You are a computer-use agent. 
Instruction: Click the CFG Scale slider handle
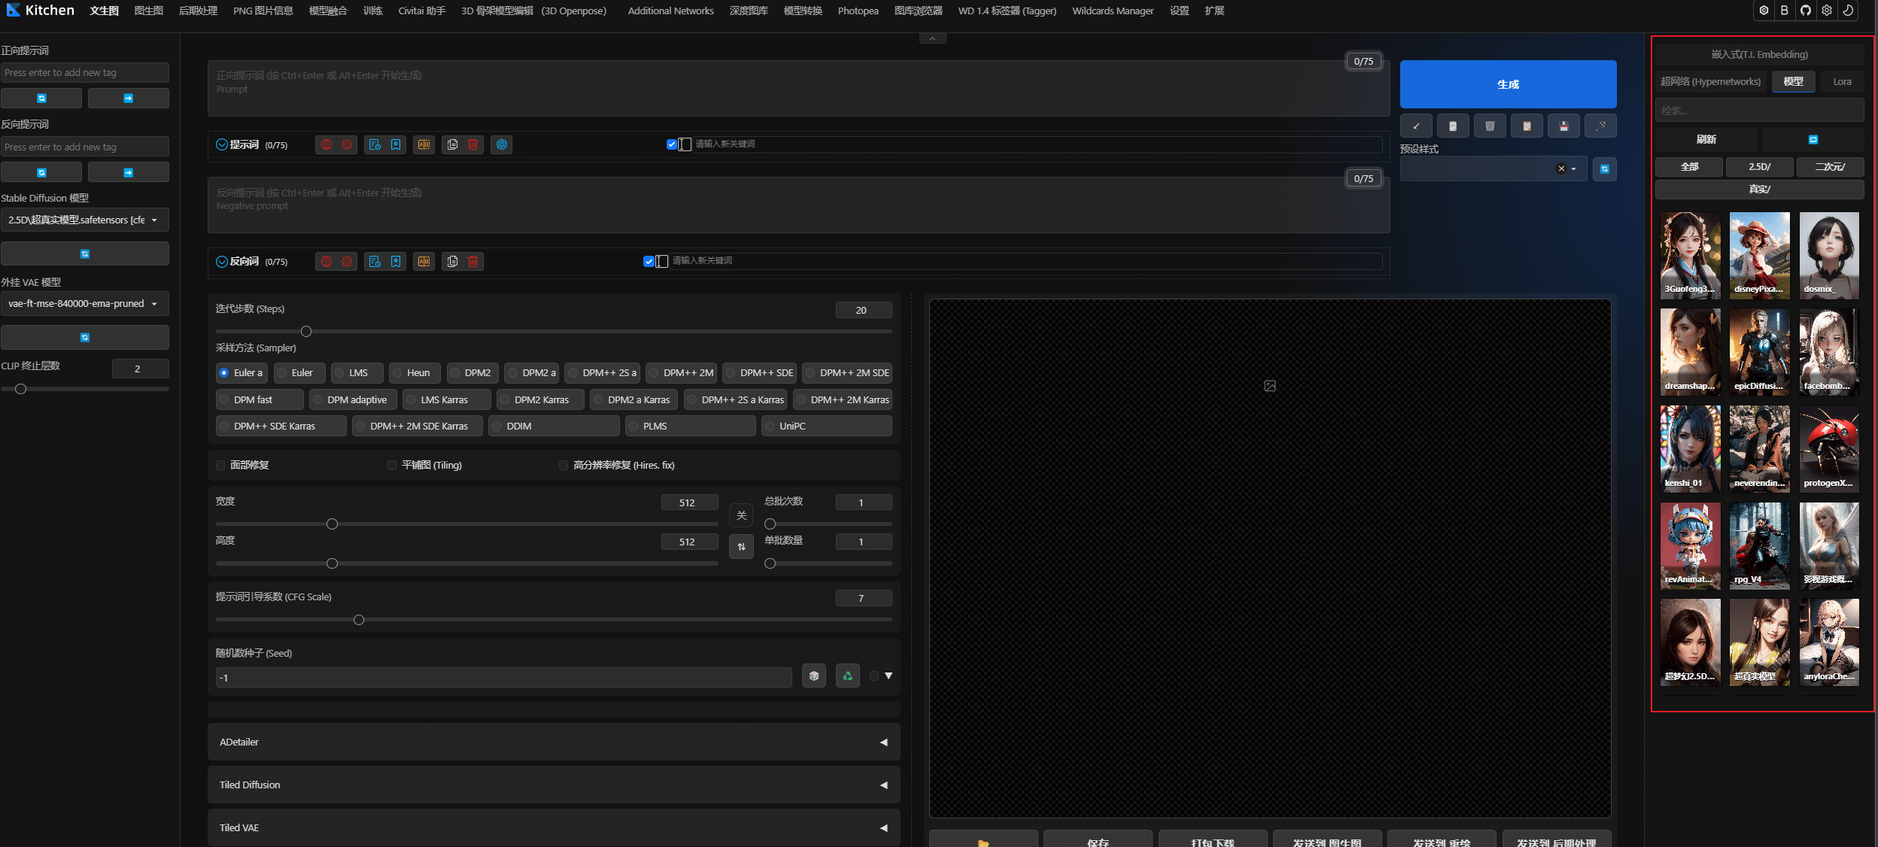click(359, 621)
